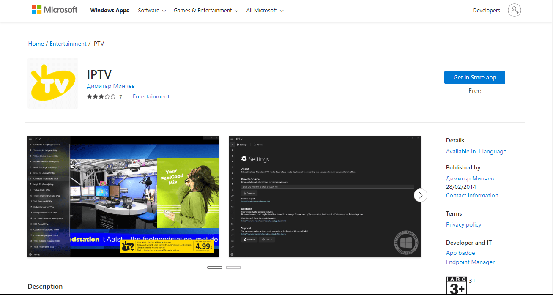Click the Developer and IT heading
This screenshot has height=295, width=553.
pyautogui.click(x=469, y=243)
